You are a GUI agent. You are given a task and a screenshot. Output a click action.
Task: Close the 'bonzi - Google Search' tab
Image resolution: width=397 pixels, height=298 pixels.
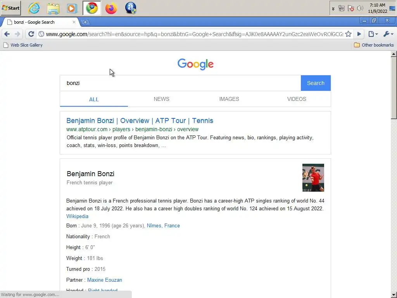coord(74,22)
